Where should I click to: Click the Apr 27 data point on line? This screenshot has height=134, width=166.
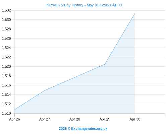pos(45,90)
